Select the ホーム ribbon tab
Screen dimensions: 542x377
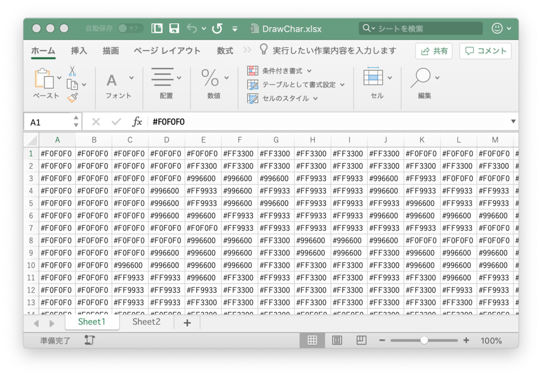click(43, 50)
